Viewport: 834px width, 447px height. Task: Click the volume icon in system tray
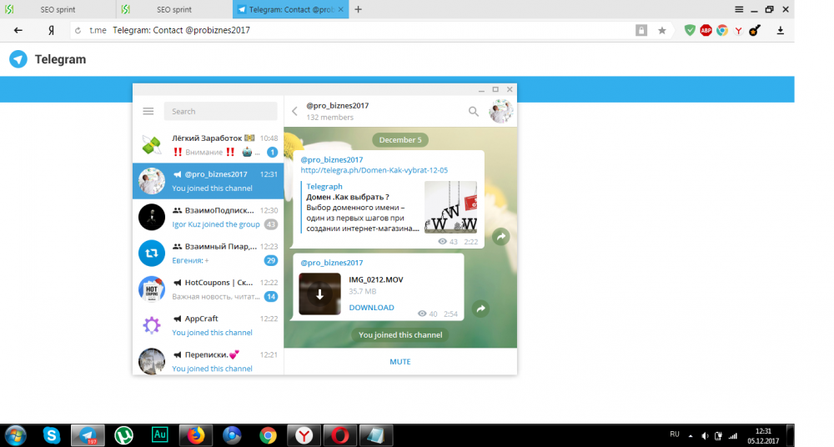[x=705, y=436]
